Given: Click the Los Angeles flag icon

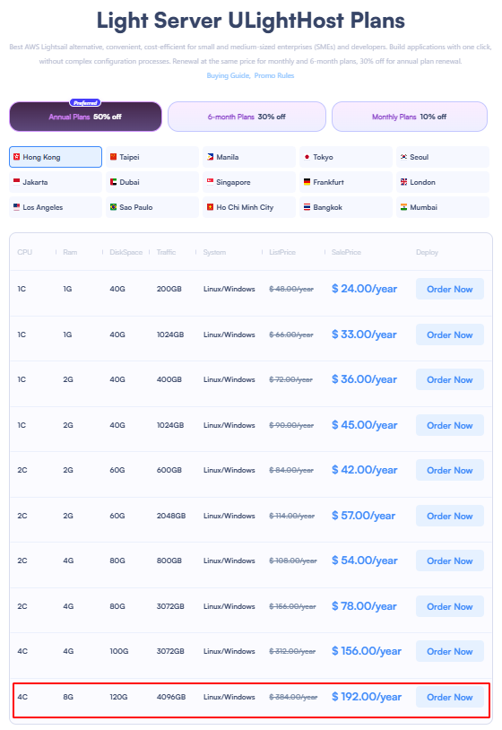Looking at the screenshot, I should (x=17, y=207).
